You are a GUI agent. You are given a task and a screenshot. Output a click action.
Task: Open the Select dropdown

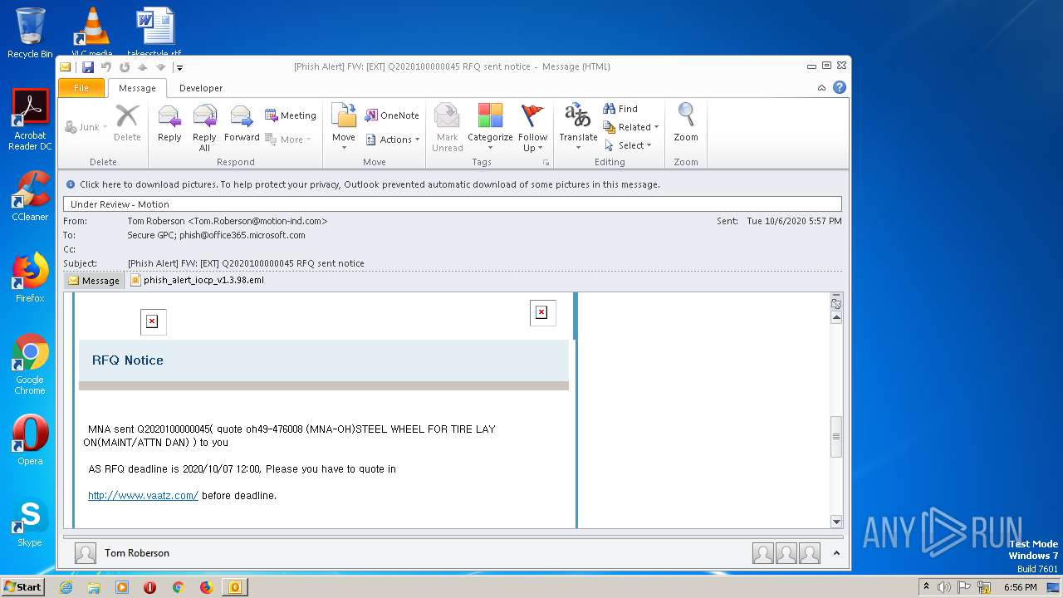(x=629, y=145)
